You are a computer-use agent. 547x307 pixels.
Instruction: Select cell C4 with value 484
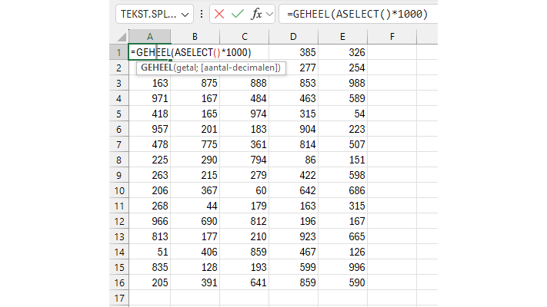point(245,98)
